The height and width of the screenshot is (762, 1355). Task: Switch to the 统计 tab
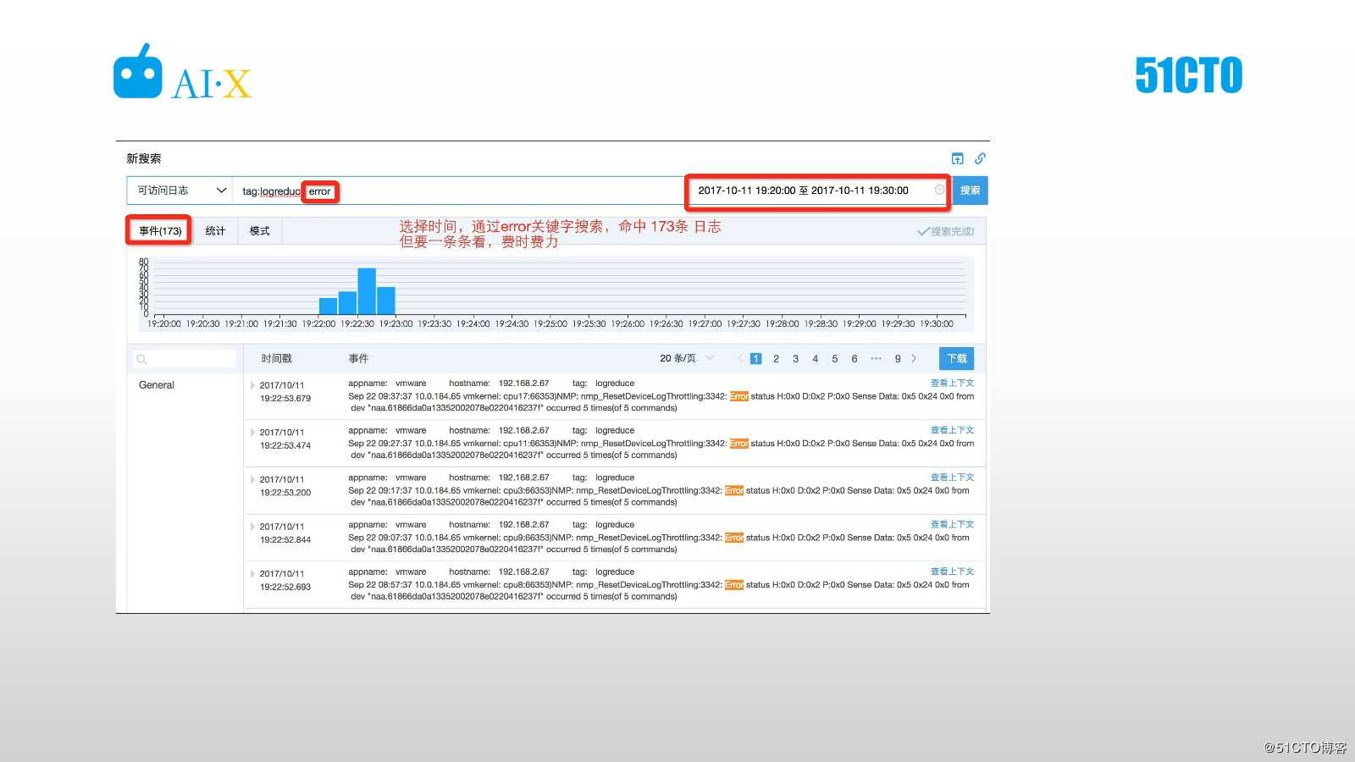pyautogui.click(x=216, y=230)
